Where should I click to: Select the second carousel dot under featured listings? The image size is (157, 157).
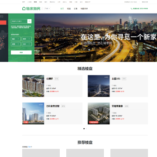point(86,129)
